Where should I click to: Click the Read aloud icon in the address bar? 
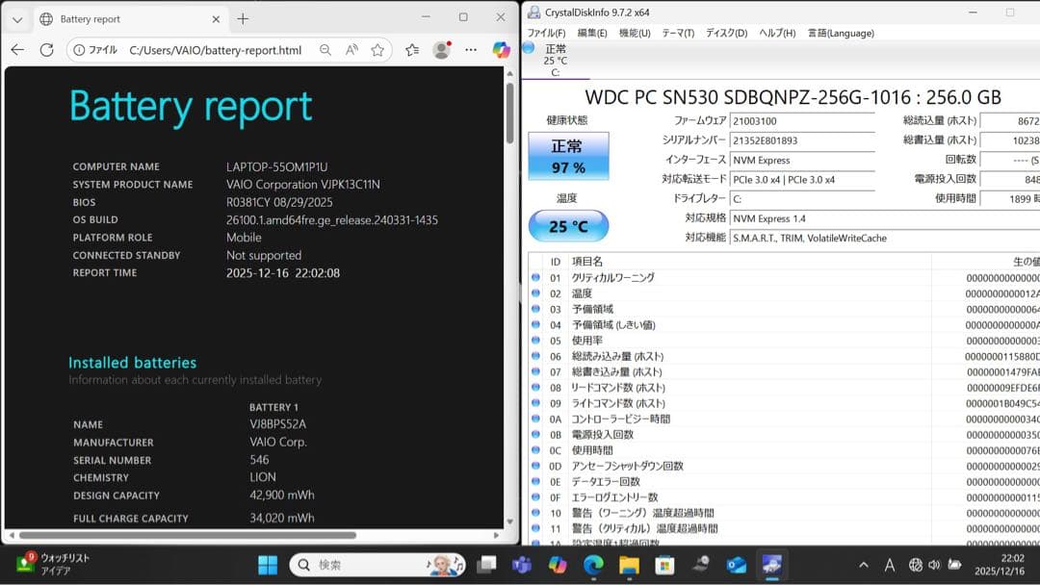(x=351, y=50)
